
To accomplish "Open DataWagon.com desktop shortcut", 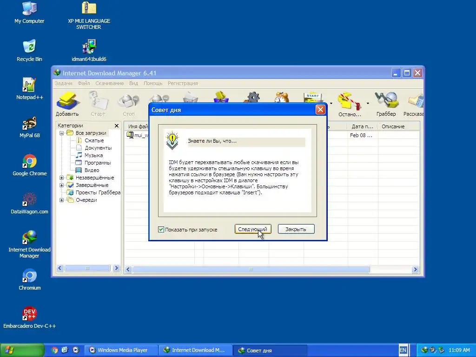I will pyautogui.click(x=29, y=204).
